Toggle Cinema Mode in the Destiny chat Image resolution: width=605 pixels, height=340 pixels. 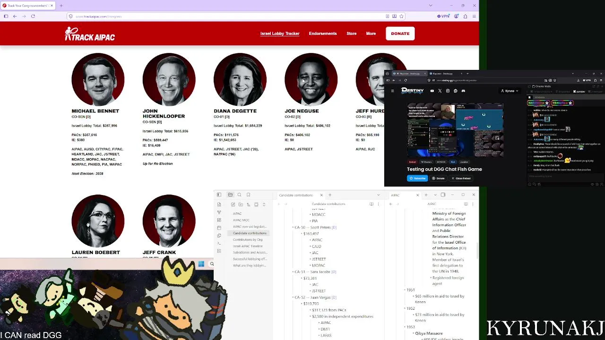point(542,86)
